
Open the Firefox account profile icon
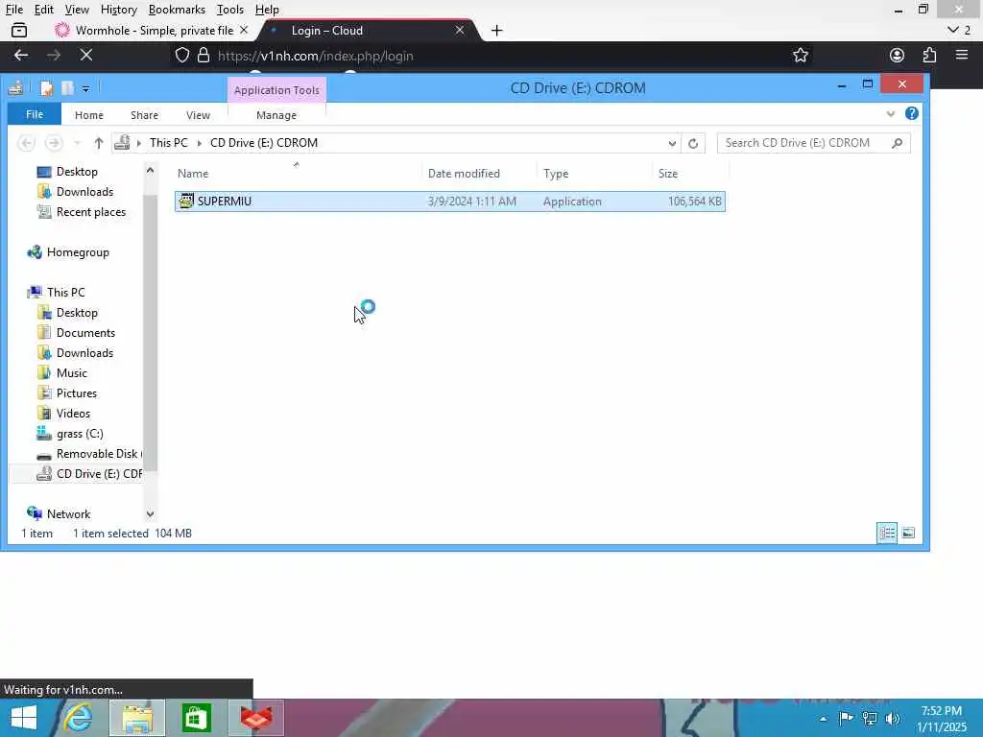tap(898, 55)
